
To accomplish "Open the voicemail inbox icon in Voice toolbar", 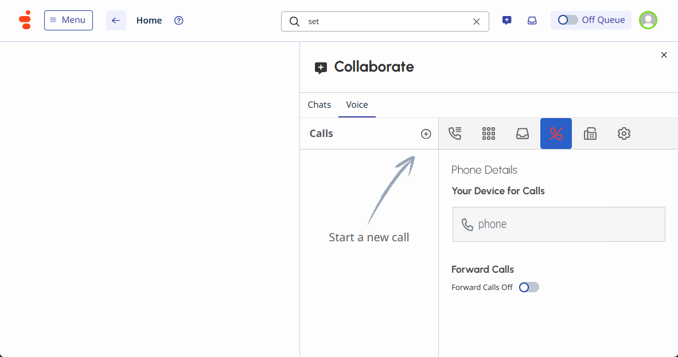I will point(522,134).
